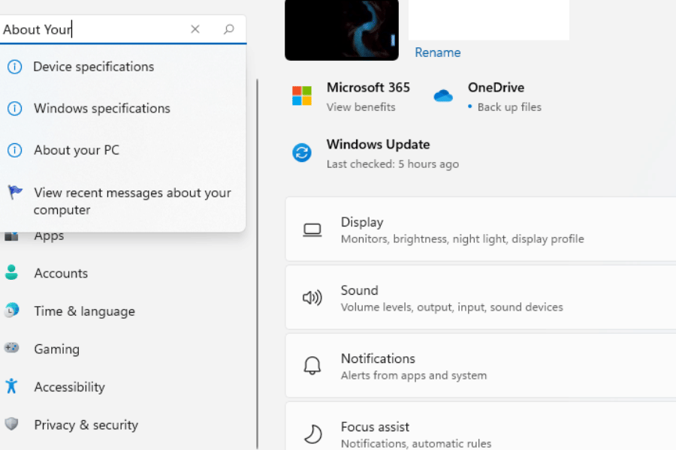
Task: Open Focus assist moon icon
Action: pyautogui.click(x=312, y=427)
